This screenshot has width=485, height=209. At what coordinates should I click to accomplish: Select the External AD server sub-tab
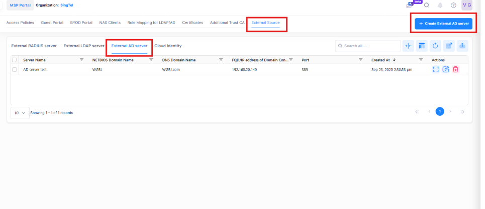click(x=129, y=46)
